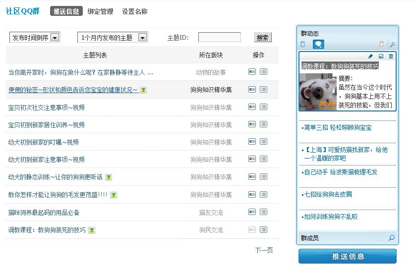Select the chat bubble tab in 群动态
The width and height of the screenshot is (417, 273).
319,44
